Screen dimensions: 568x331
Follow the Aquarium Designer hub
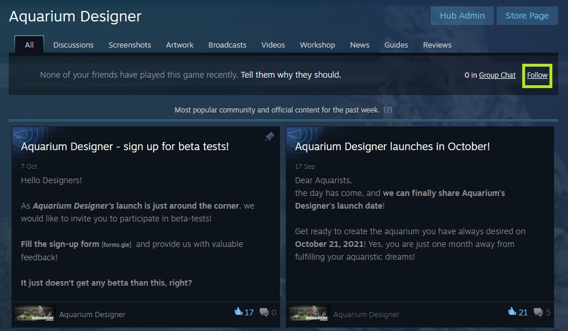tap(537, 75)
